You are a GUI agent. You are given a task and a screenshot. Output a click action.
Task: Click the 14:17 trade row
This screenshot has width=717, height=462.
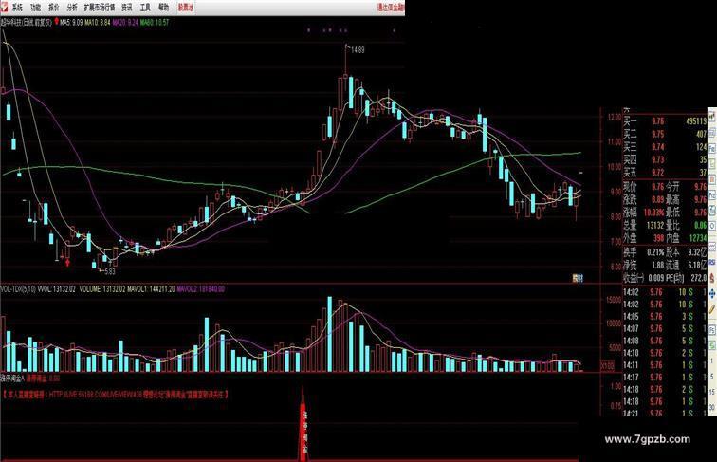pyautogui.click(x=665, y=378)
